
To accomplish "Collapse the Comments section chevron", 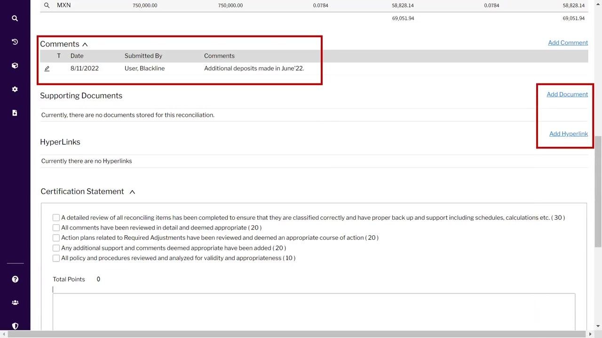I will click(85, 44).
